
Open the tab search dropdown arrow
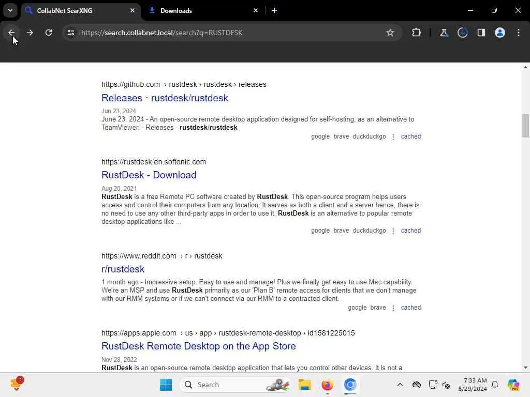click(x=10, y=10)
